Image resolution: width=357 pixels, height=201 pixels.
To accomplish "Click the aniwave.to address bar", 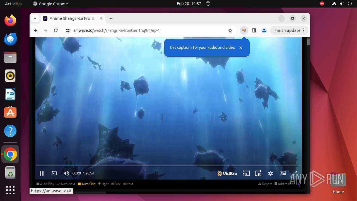I will [x=148, y=30].
